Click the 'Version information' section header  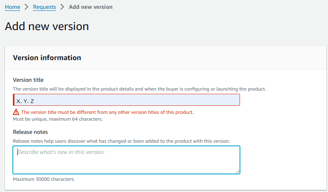coord(47,58)
